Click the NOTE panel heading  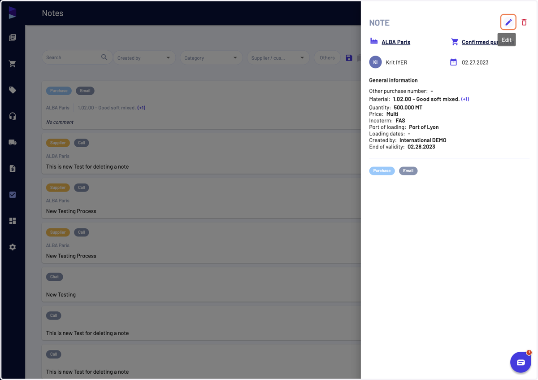click(x=379, y=23)
